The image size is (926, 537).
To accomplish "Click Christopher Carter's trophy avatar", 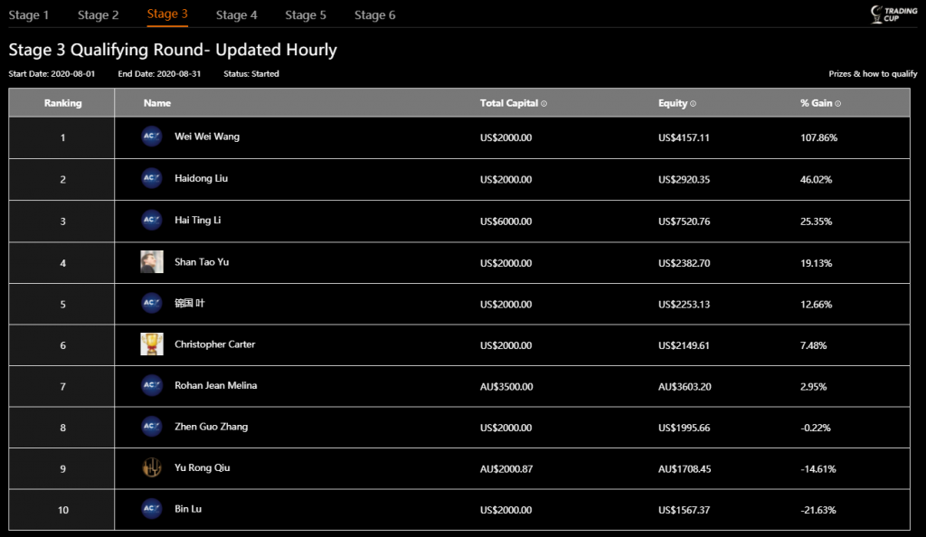I will (152, 344).
